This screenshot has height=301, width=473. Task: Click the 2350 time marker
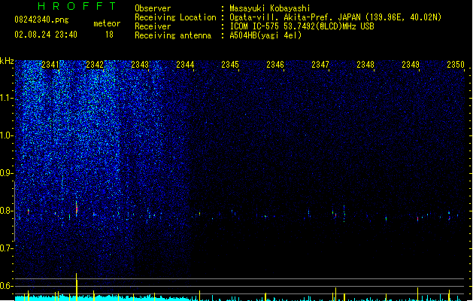[x=456, y=65]
